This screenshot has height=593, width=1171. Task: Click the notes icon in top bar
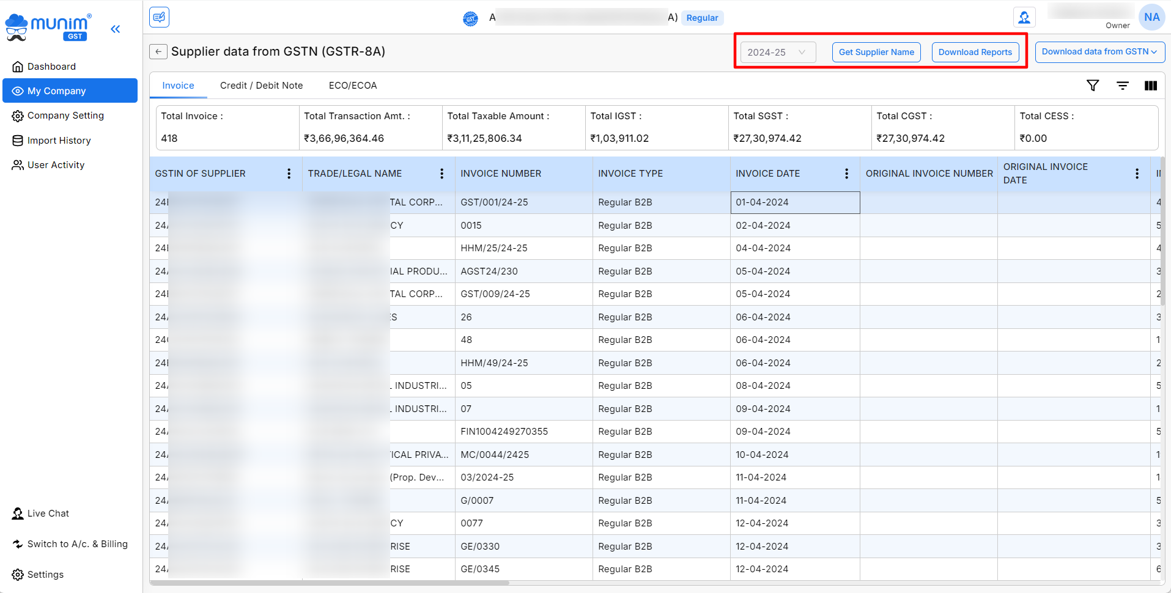click(x=160, y=17)
